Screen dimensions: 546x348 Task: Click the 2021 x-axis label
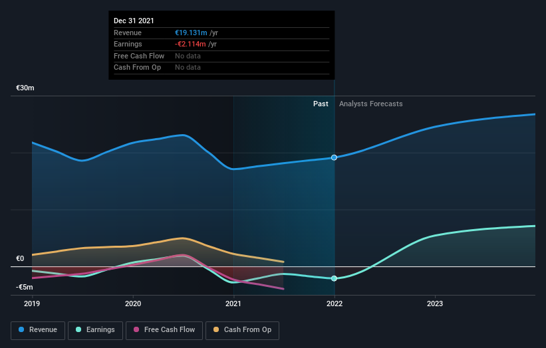[233, 304]
